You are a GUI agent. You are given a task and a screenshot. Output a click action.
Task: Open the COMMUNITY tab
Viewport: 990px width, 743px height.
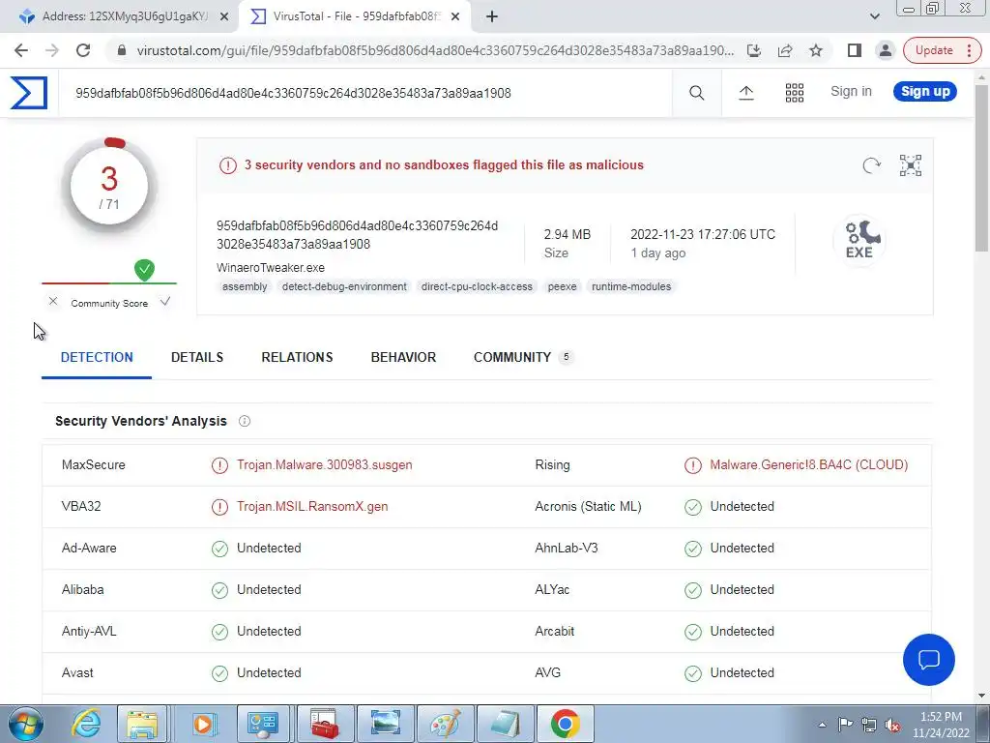(x=522, y=358)
